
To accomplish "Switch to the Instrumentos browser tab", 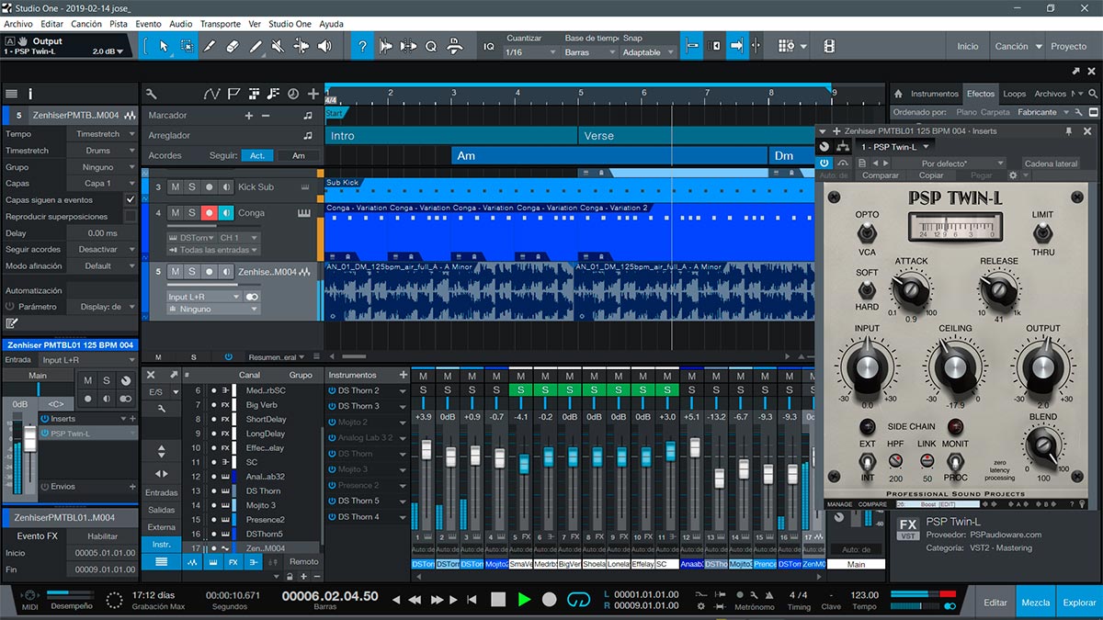I will (934, 94).
